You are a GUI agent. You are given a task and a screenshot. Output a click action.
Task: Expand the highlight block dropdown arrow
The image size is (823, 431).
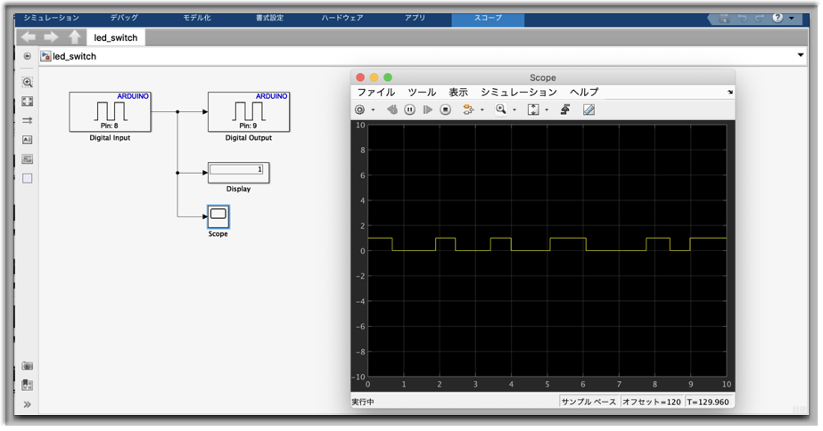coord(482,110)
